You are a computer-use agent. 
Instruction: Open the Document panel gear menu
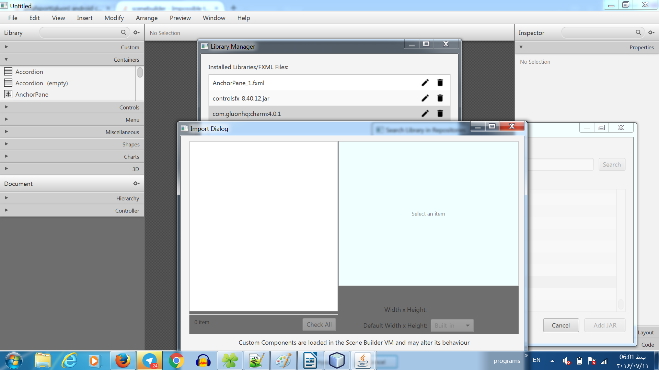tap(137, 184)
